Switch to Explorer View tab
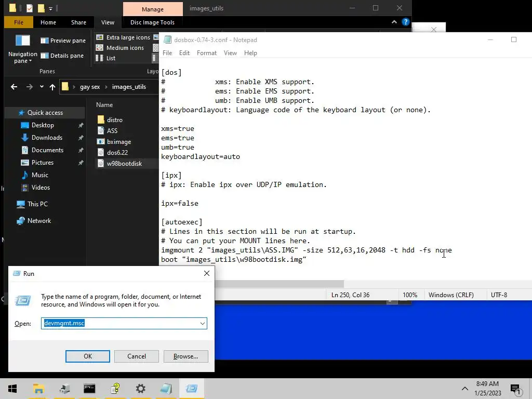The image size is (532, 399). click(x=108, y=22)
